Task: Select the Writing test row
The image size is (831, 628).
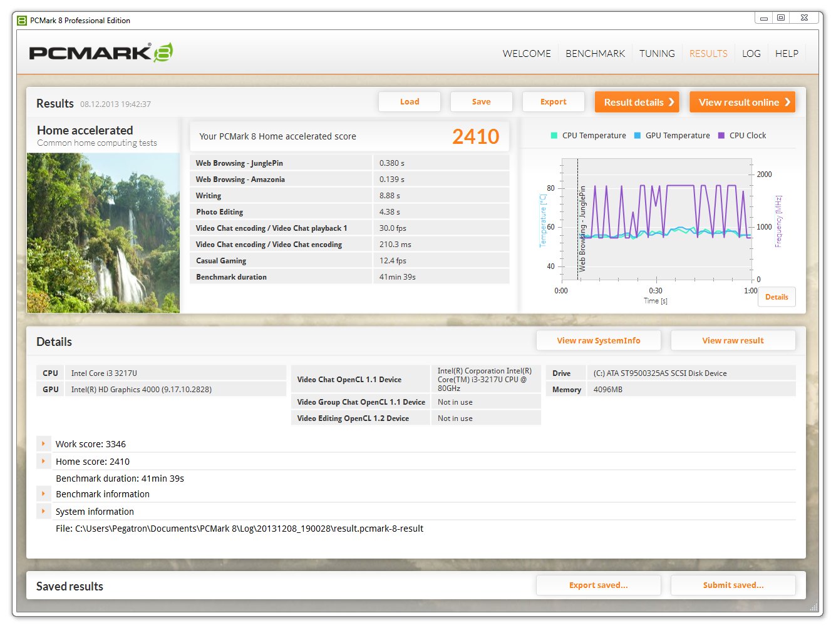Action: pyautogui.click(x=349, y=196)
